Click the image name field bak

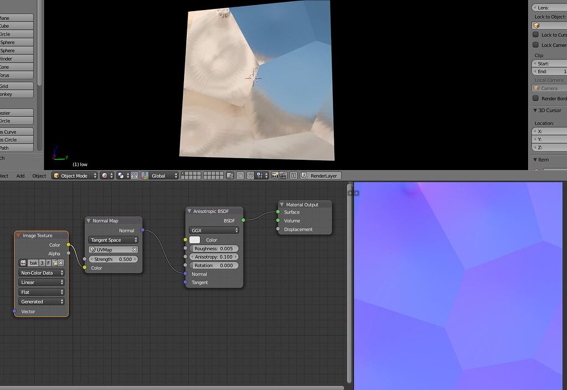[33, 262]
